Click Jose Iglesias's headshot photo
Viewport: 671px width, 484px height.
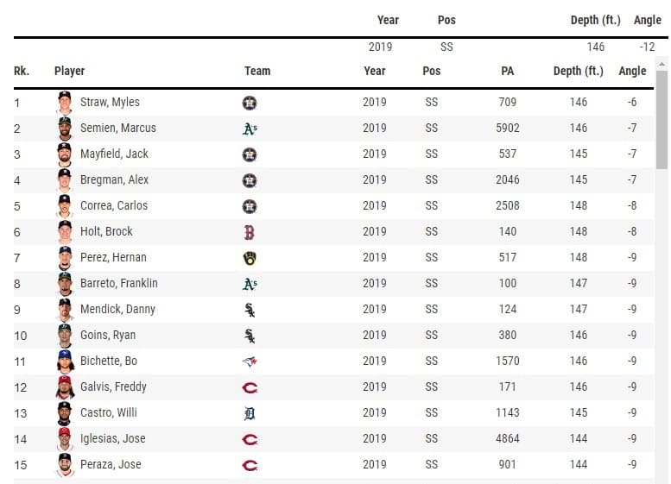pos(65,439)
